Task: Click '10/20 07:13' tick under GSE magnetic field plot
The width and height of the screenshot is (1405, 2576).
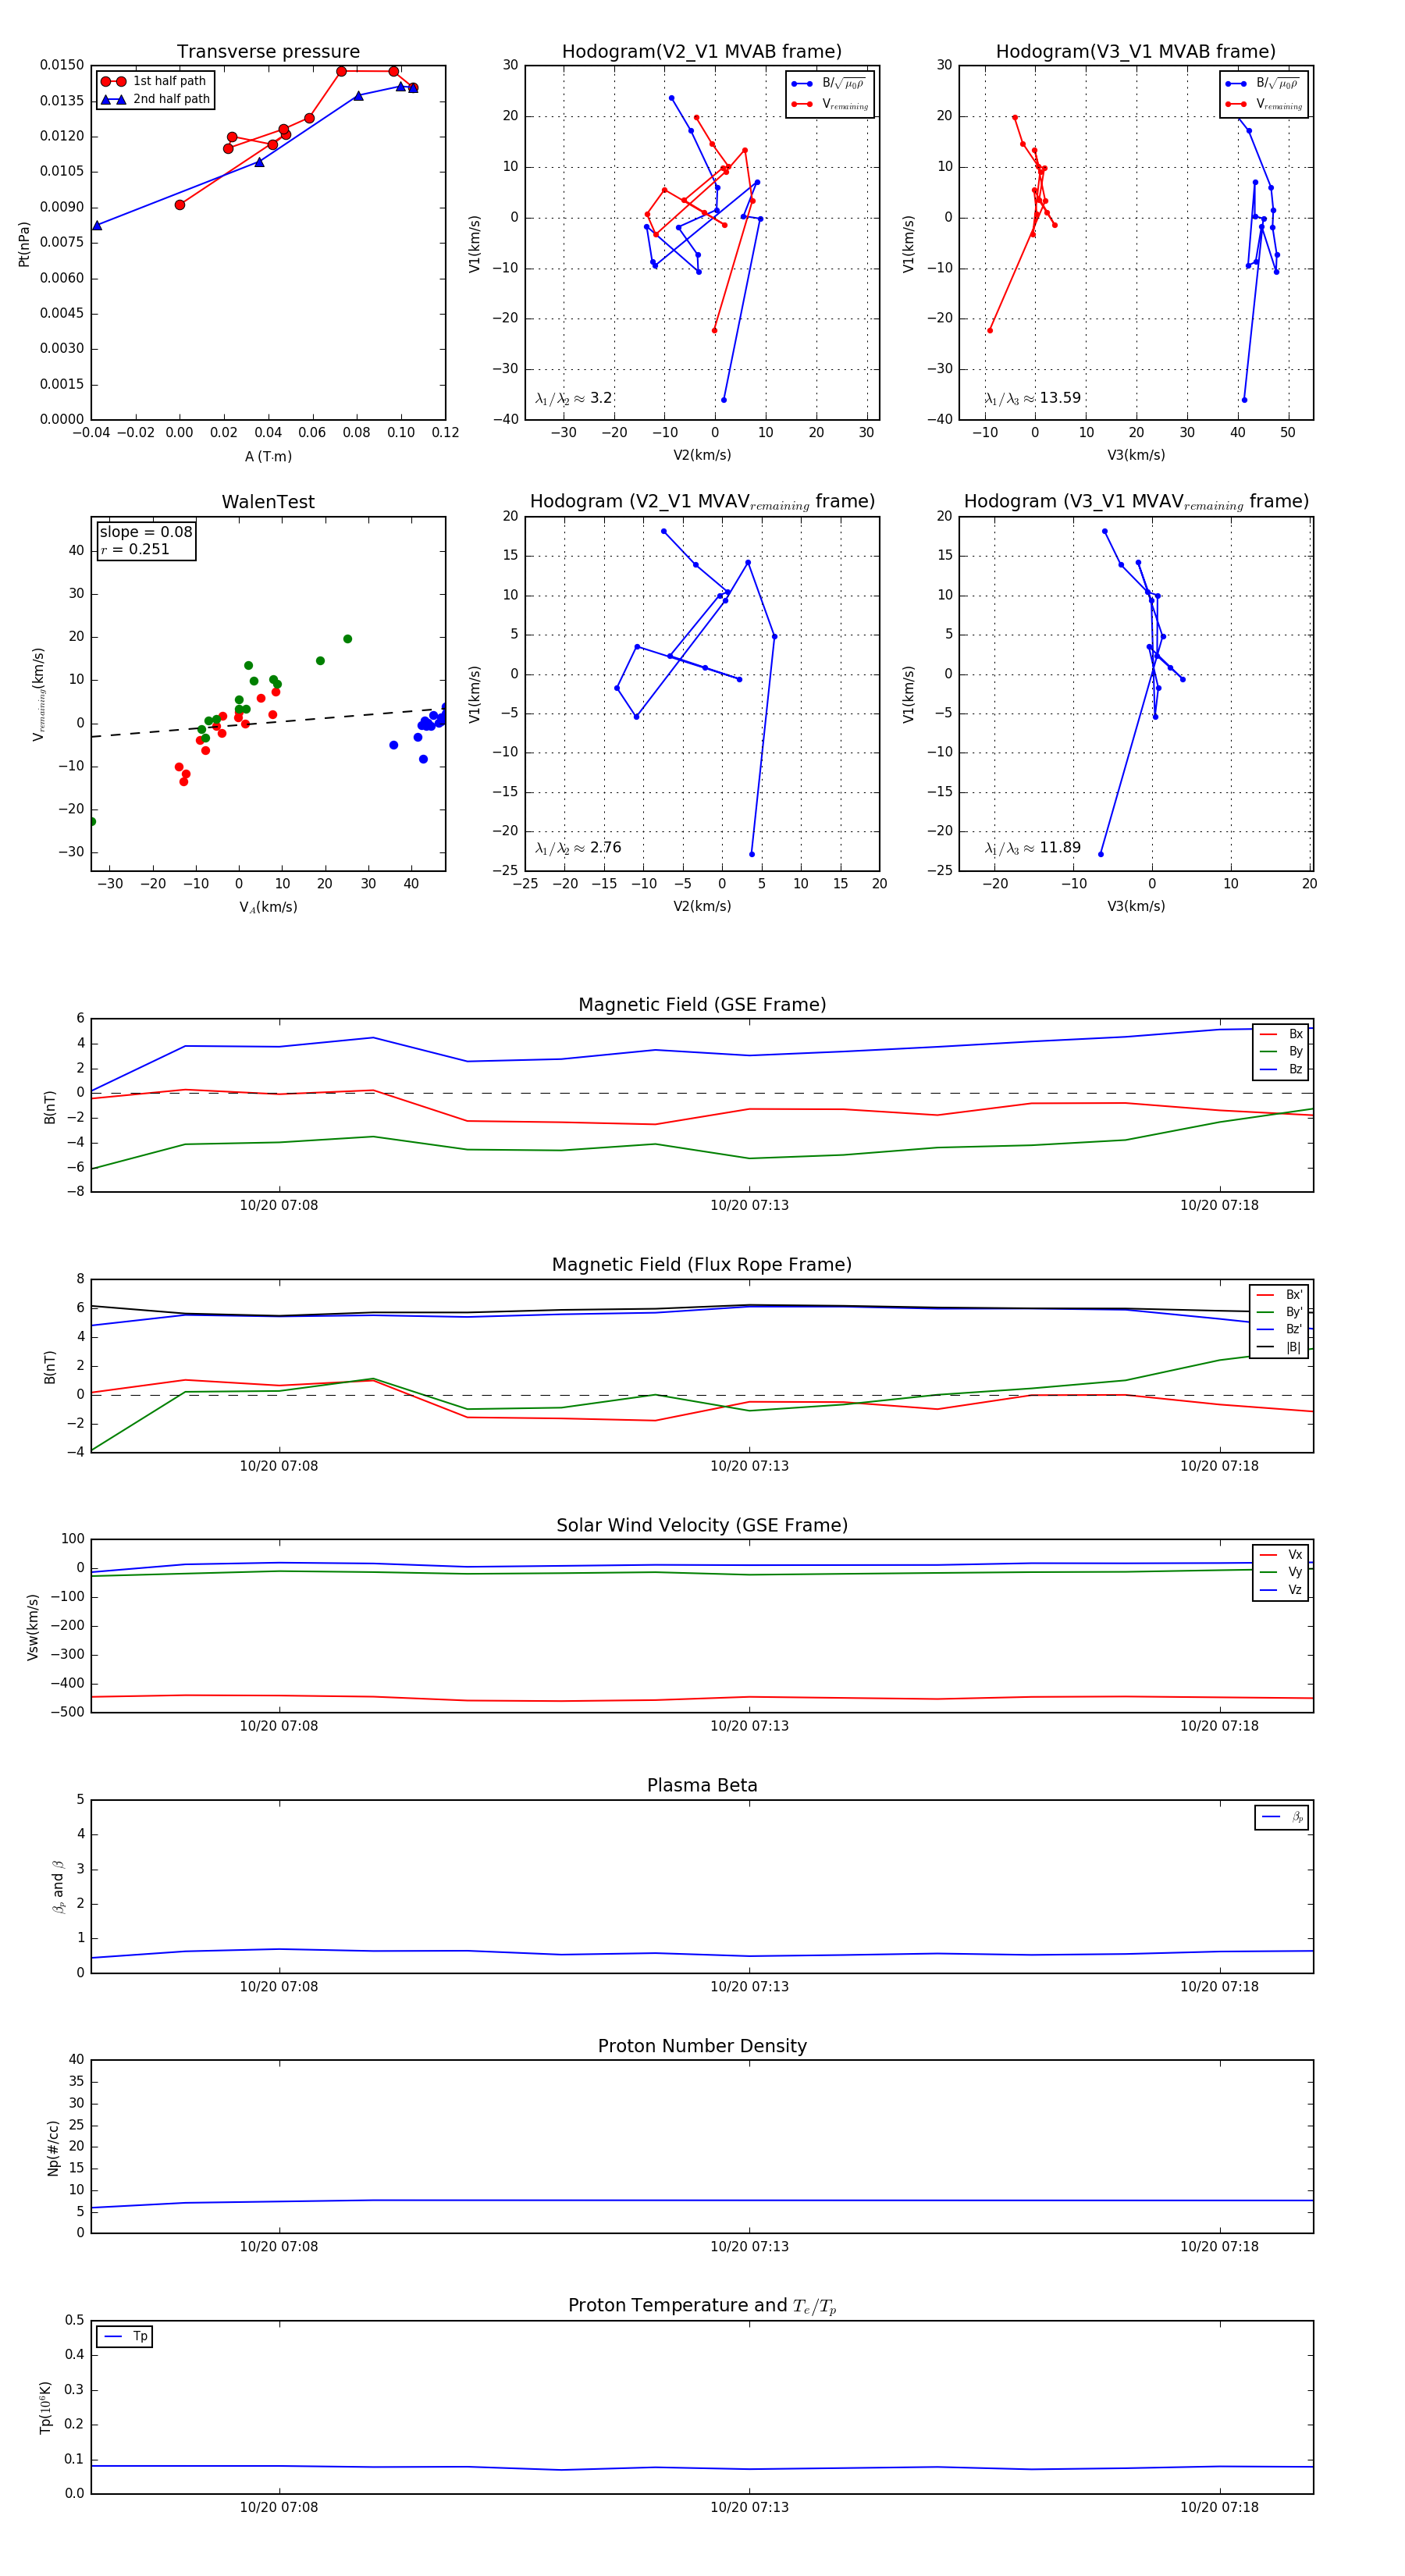Action: tap(749, 1205)
